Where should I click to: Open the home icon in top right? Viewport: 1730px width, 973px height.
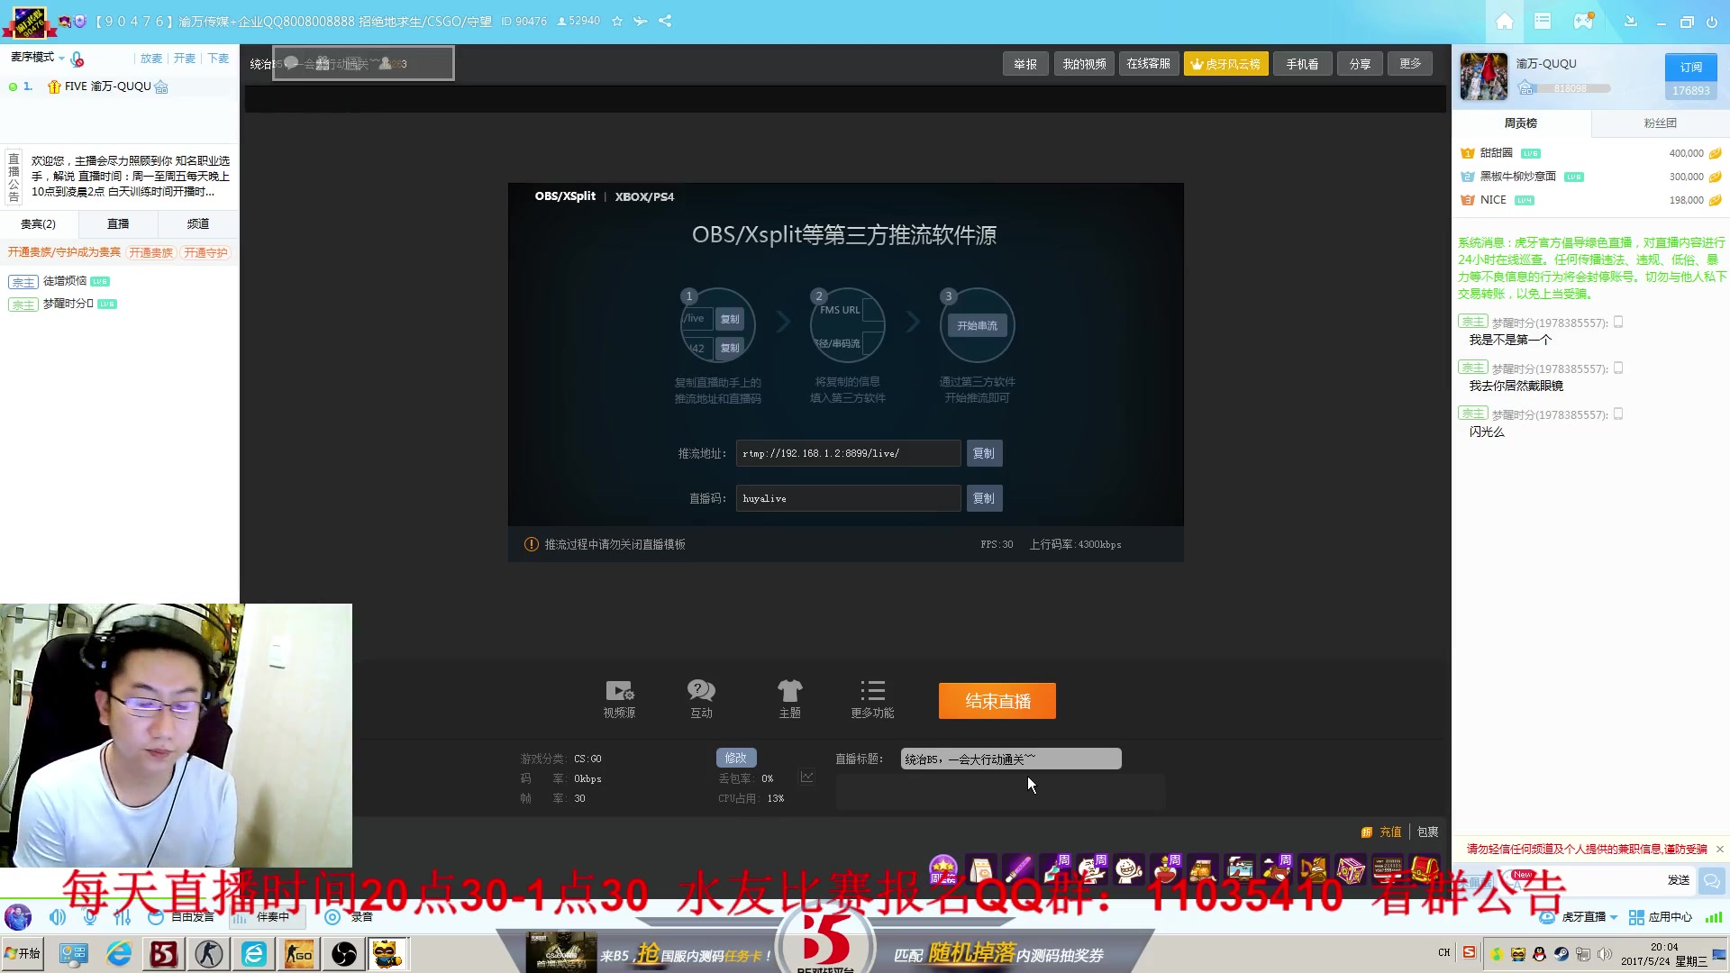[1505, 21]
